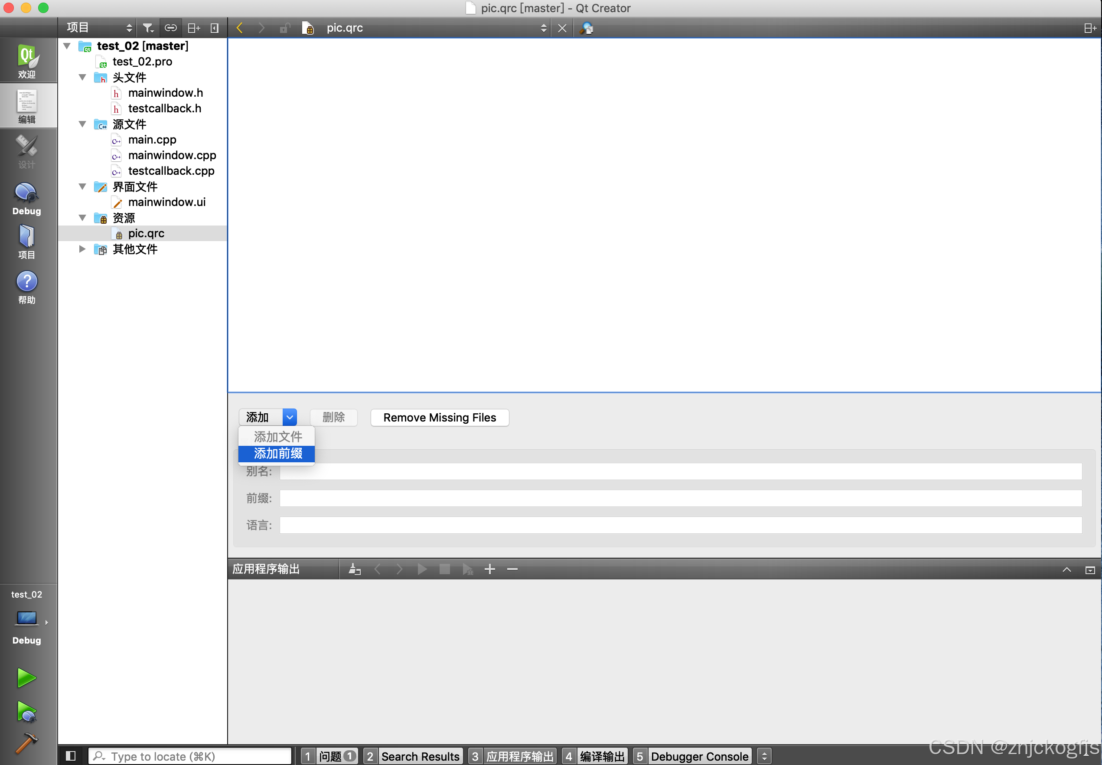1102x765 pixels.
Task: Open mainwindow.cpp in project tree
Action: 172,155
